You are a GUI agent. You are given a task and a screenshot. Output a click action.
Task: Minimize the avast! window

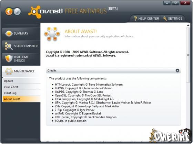(x=167, y=3)
